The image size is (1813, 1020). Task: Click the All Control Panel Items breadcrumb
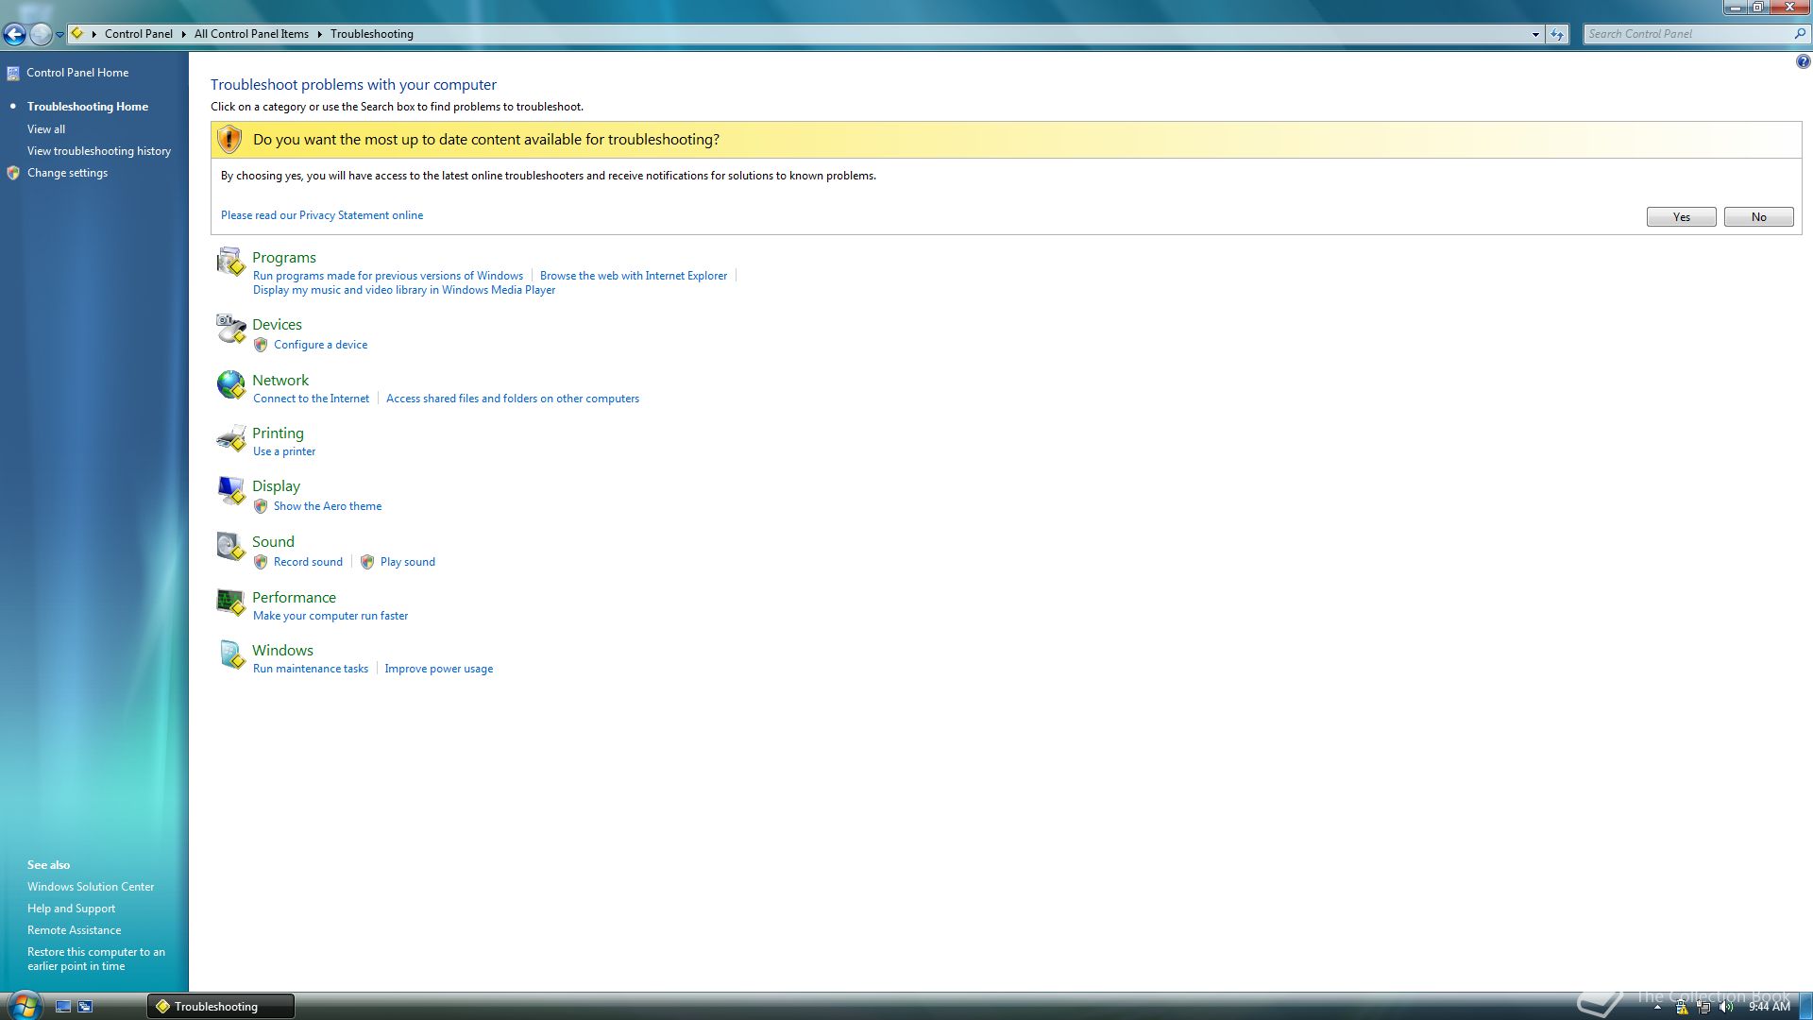(x=251, y=34)
